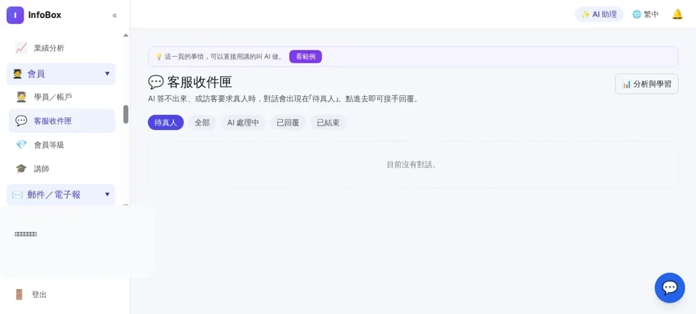The width and height of the screenshot is (696, 314).
Task: Open the 繁中 language selector
Action: pos(646,14)
